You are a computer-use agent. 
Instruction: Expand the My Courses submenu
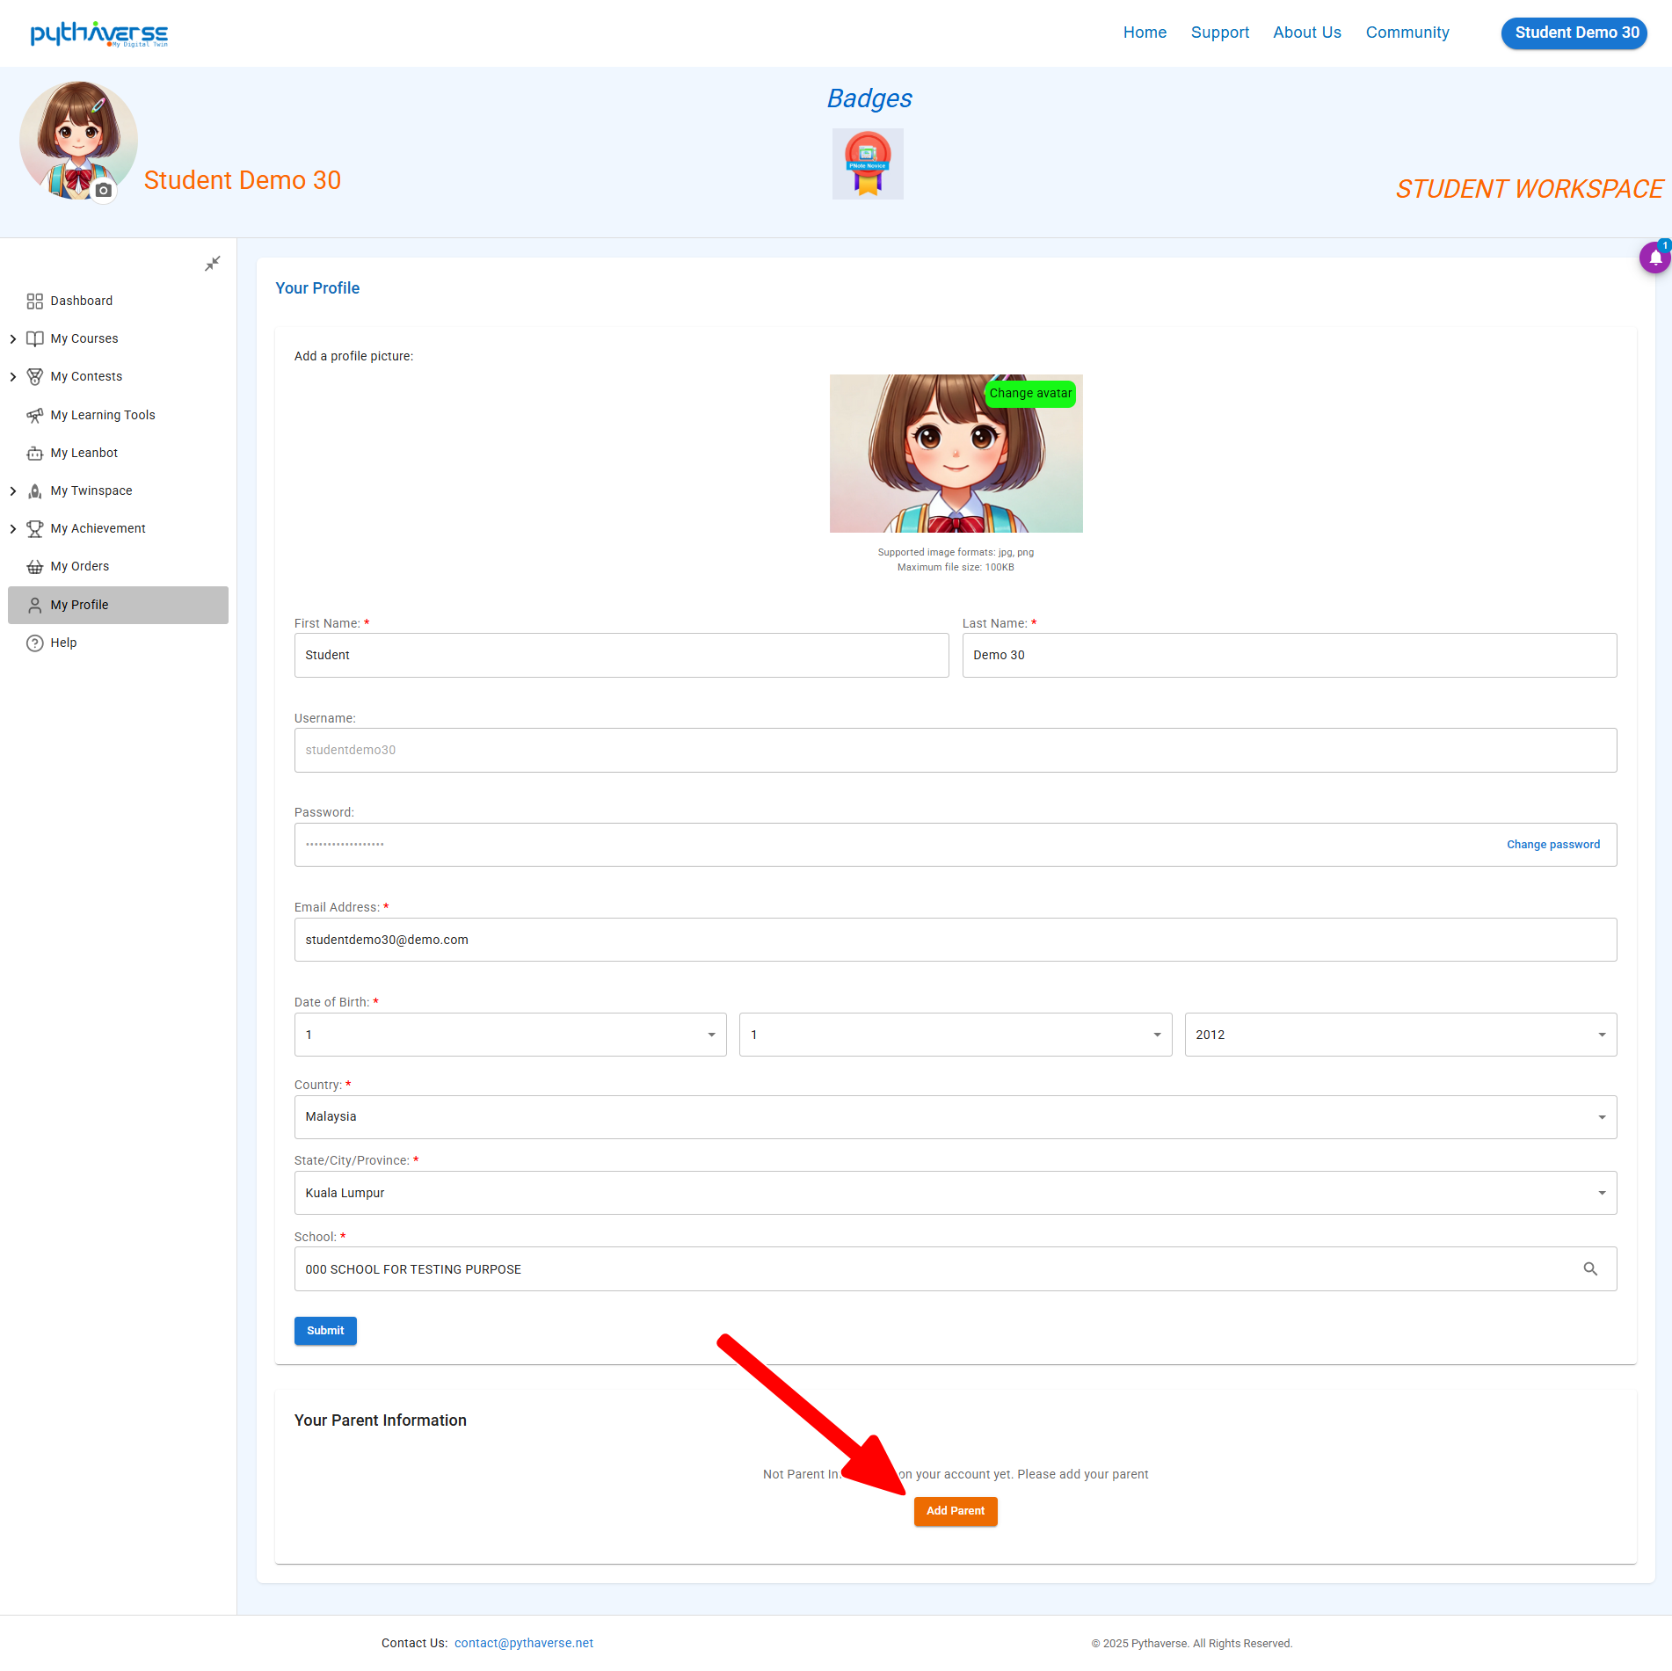click(x=13, y=339)
